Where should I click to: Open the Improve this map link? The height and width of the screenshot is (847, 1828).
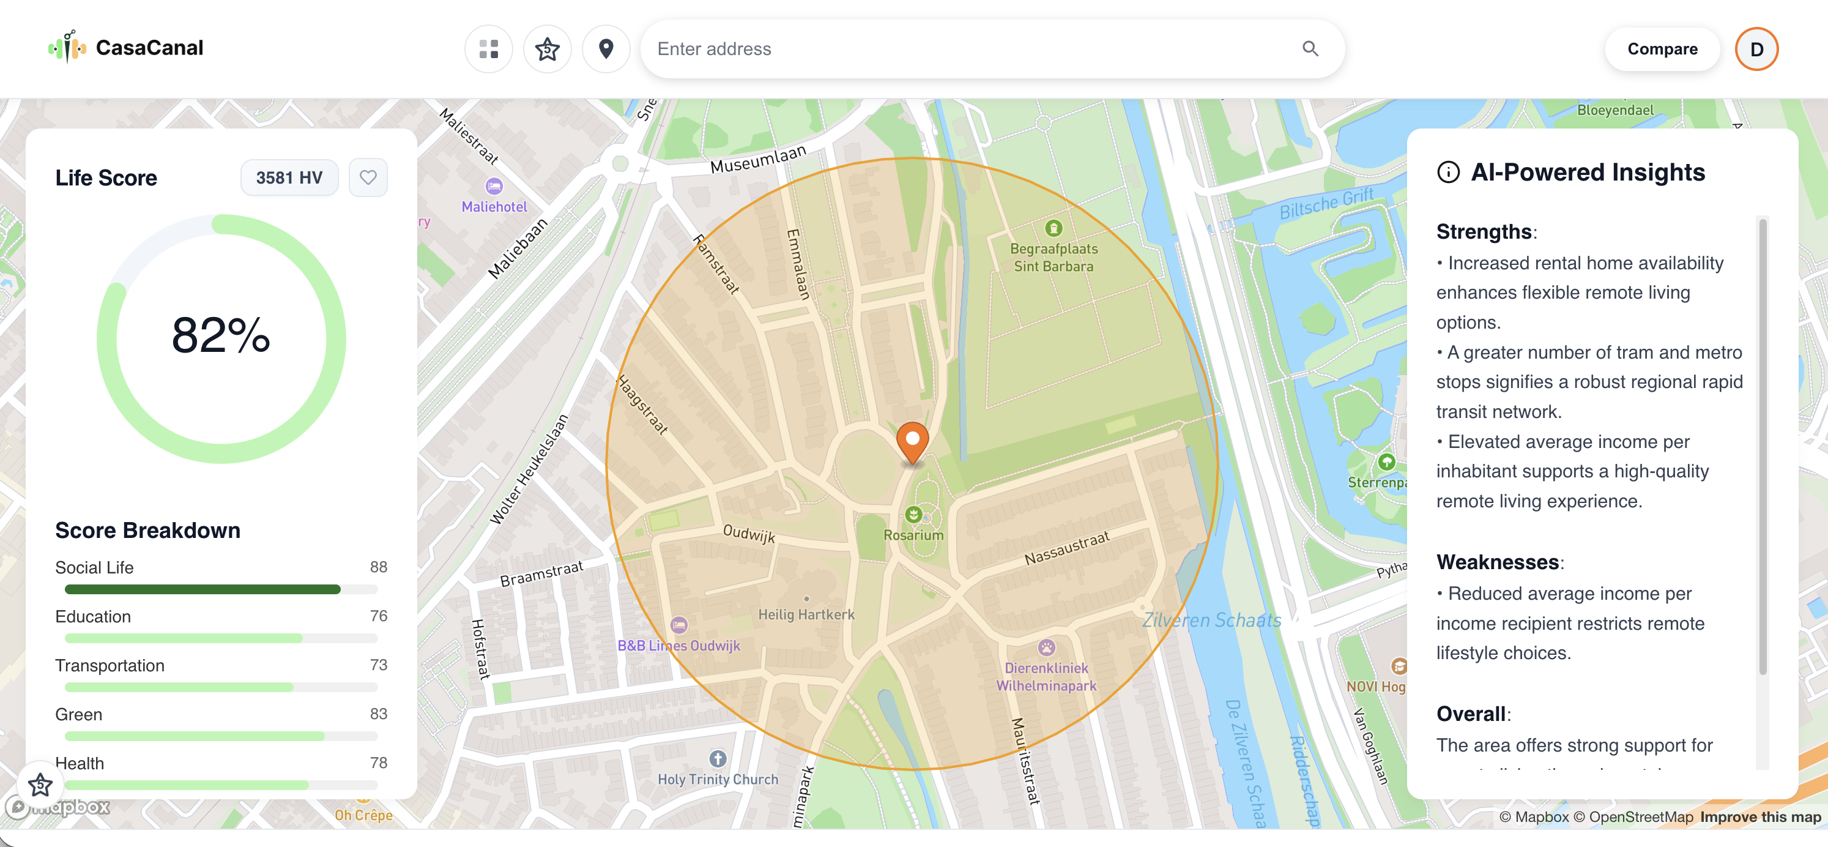(1760, 817)
